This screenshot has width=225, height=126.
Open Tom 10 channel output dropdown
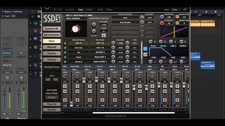pyautogui.click(x=88, y=110)
